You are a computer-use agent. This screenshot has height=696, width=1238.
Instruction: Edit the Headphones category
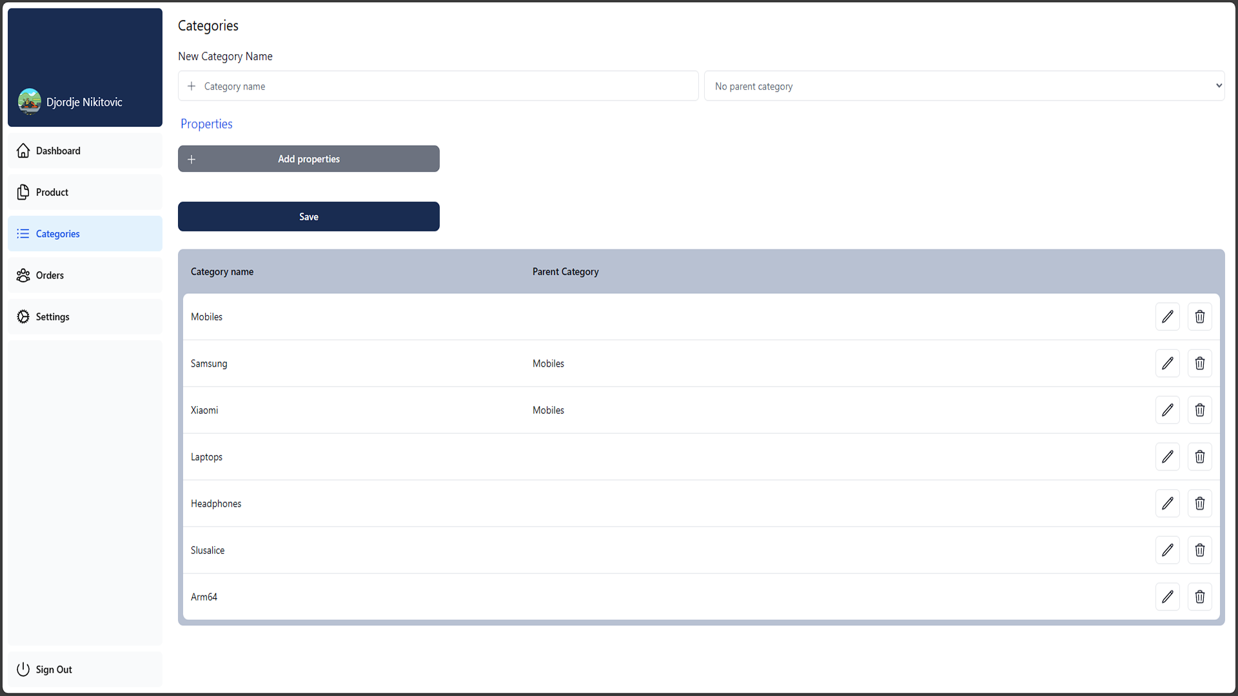[x=1167, y=503]
